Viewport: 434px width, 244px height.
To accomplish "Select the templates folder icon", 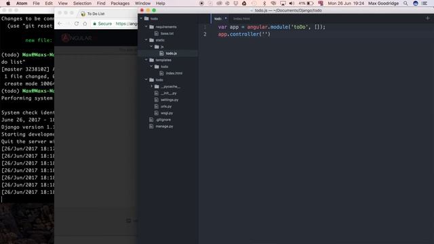I will coord(151,60).
